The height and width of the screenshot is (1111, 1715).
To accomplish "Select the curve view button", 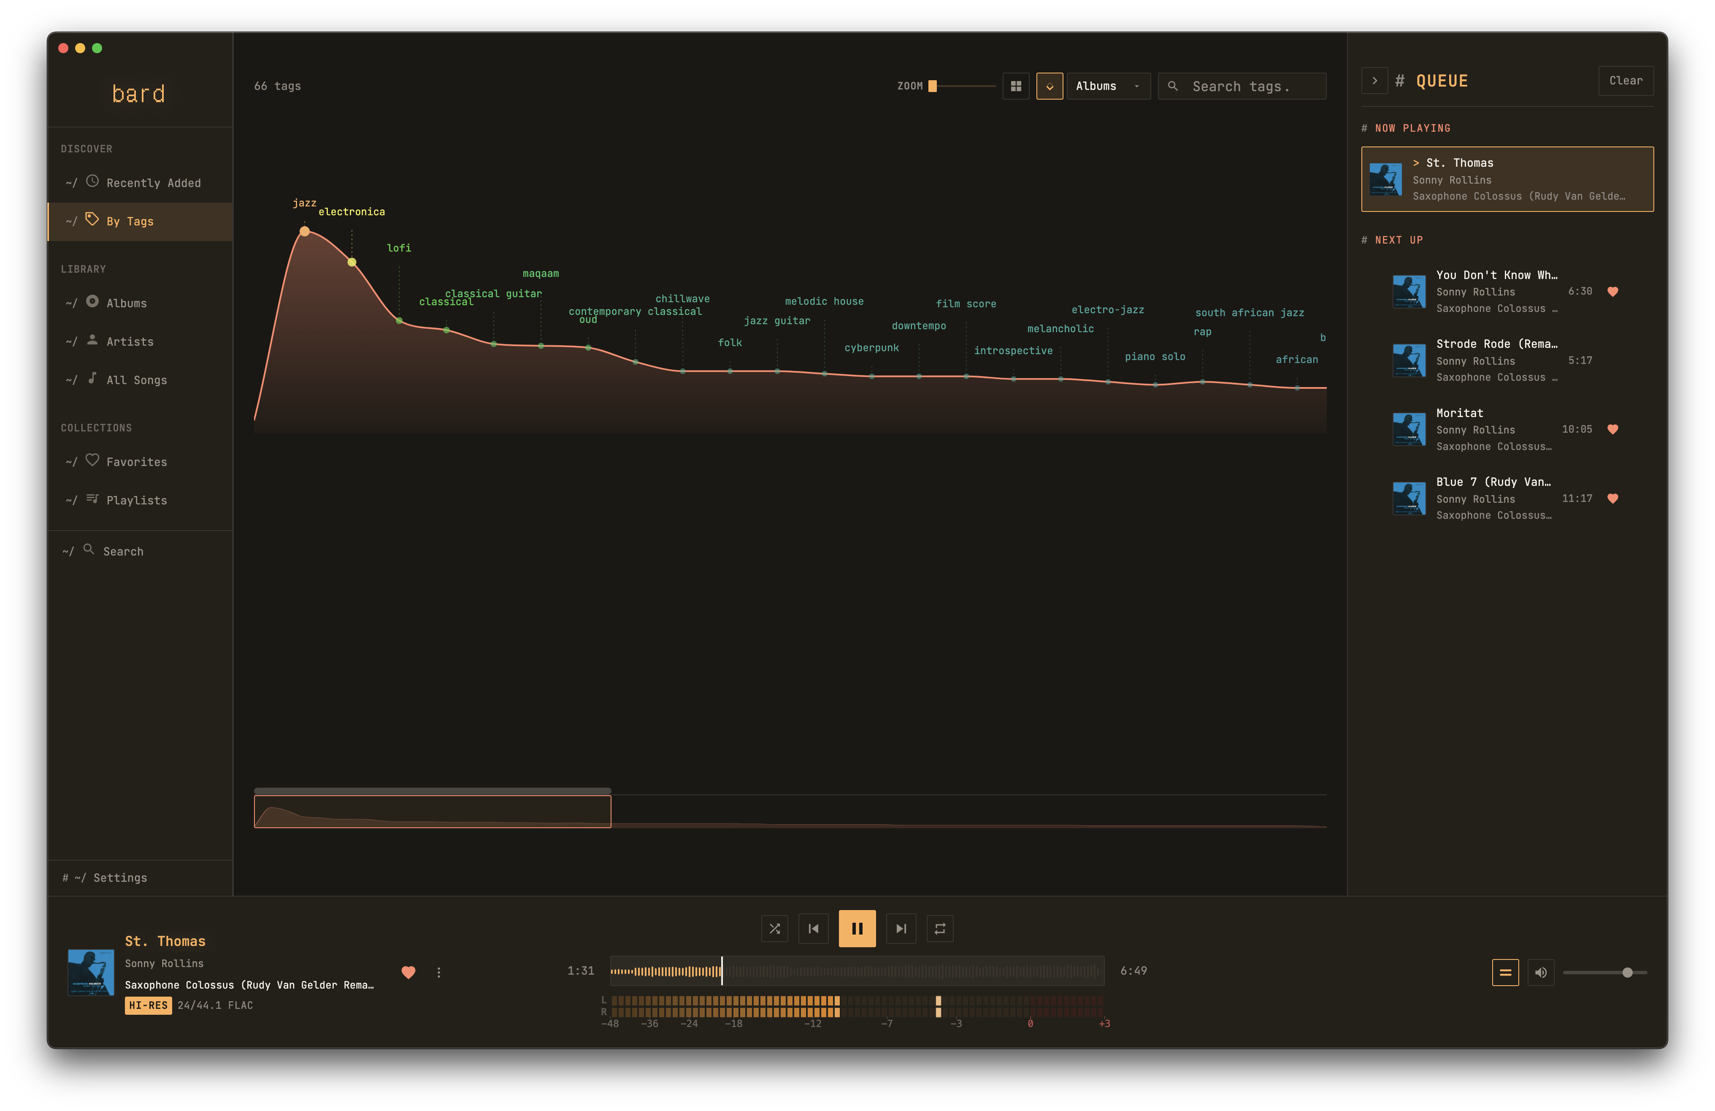I will click(1049, 87).
